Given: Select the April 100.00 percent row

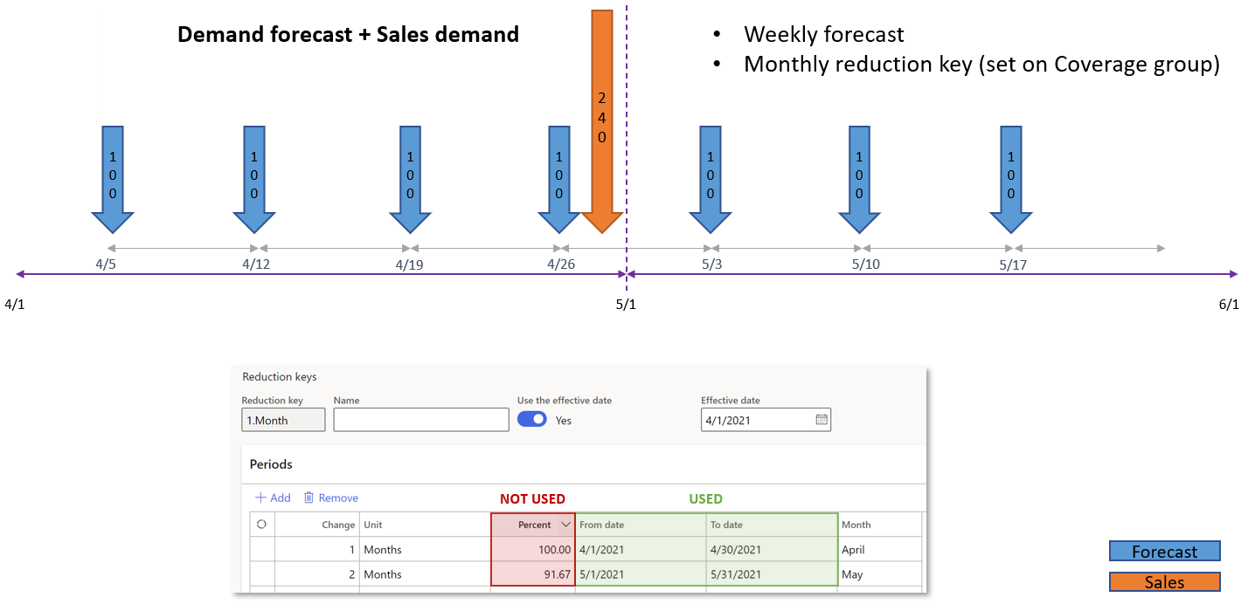Looking at the screenshot, I should 586,550.
